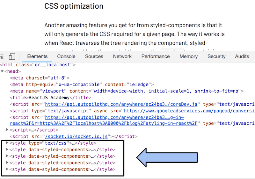Select the html class gr__localhost line

tap(38, 65)
